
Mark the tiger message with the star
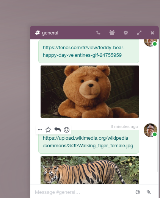coord(48,130)
